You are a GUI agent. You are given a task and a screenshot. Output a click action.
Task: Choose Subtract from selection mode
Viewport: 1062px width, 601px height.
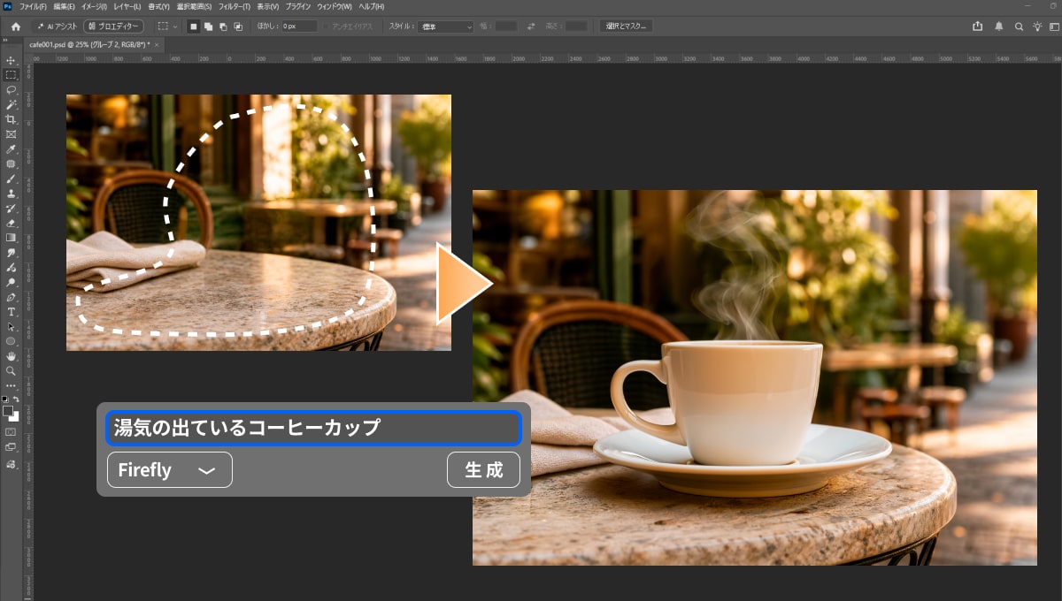(x=223, y=27)
